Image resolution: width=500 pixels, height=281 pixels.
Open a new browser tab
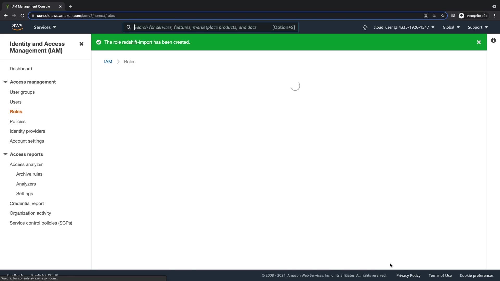coord(70,7)
